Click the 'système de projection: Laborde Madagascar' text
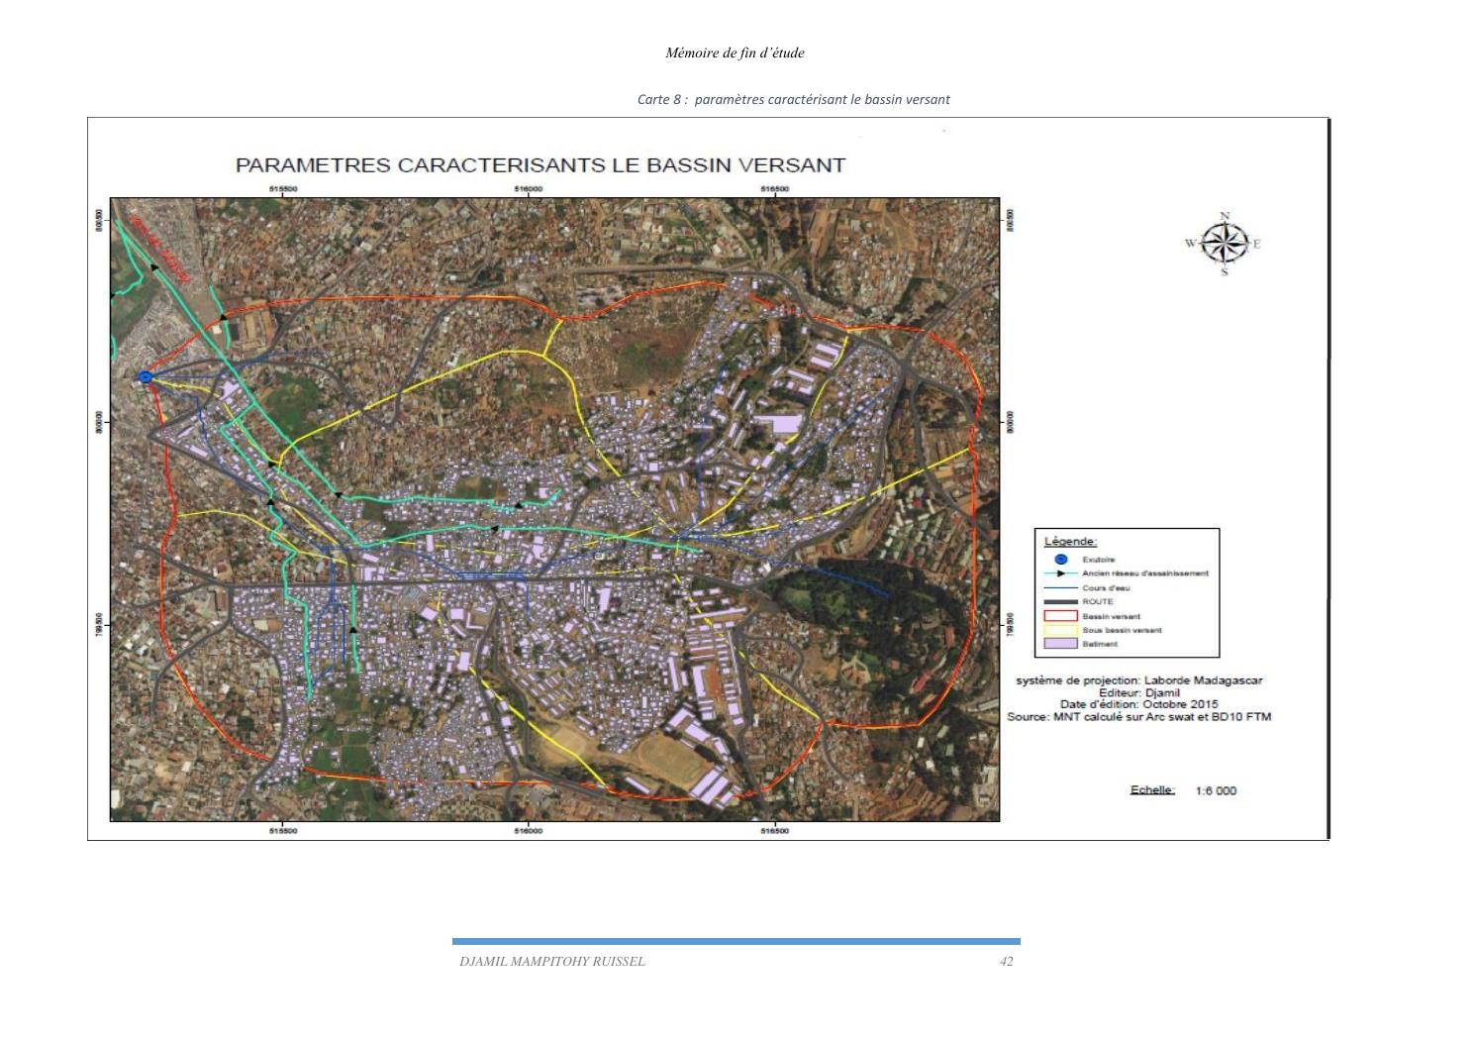The image size is (1474, 1043). coord(1138,680)
